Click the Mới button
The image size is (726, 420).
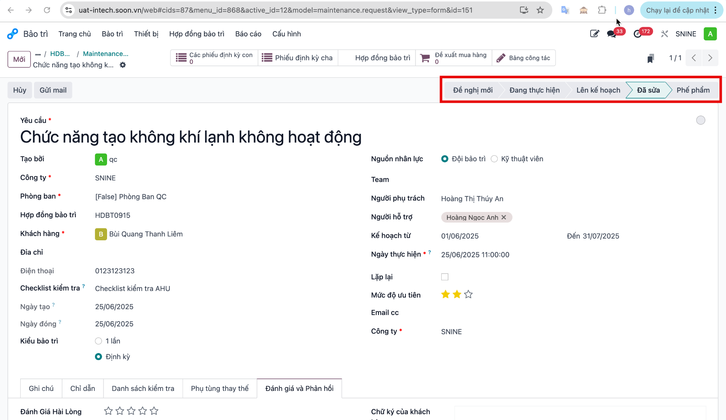pos(19,59)
